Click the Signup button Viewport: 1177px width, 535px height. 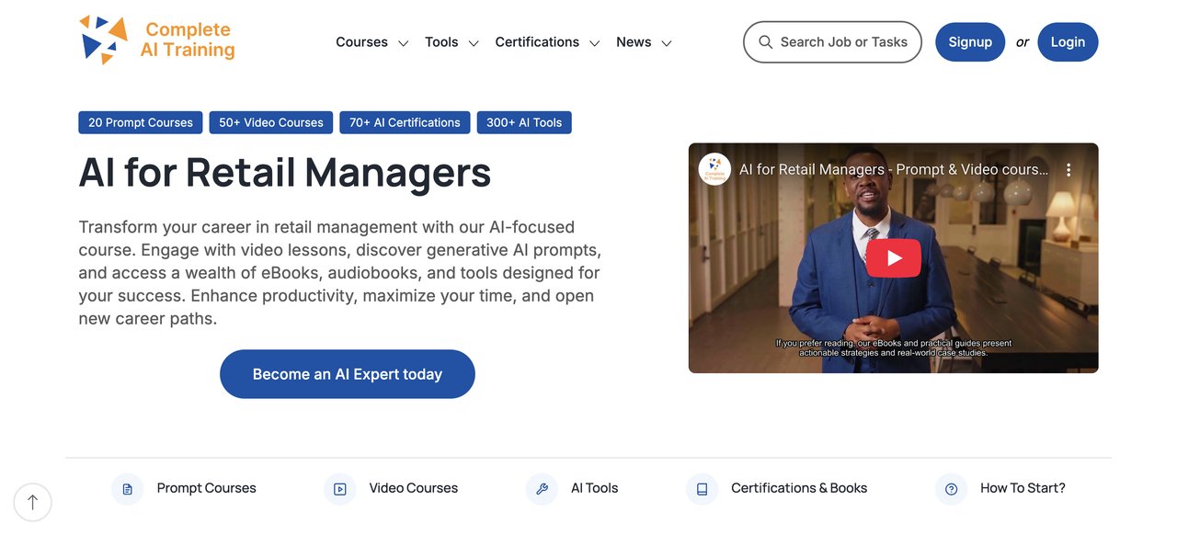970,42
